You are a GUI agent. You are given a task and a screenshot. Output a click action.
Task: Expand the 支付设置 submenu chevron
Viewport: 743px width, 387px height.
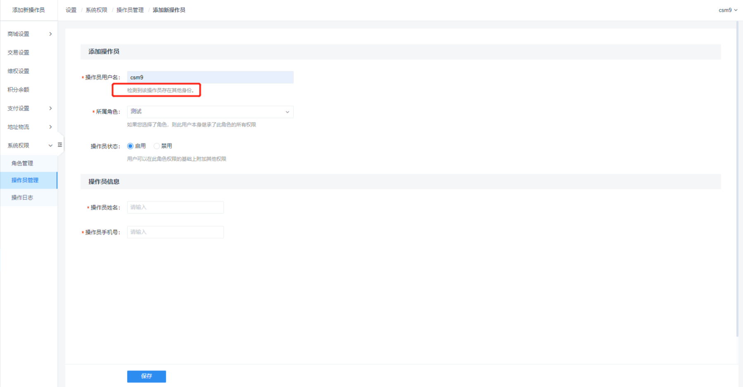pyautogui.click(x=50, y=108)
